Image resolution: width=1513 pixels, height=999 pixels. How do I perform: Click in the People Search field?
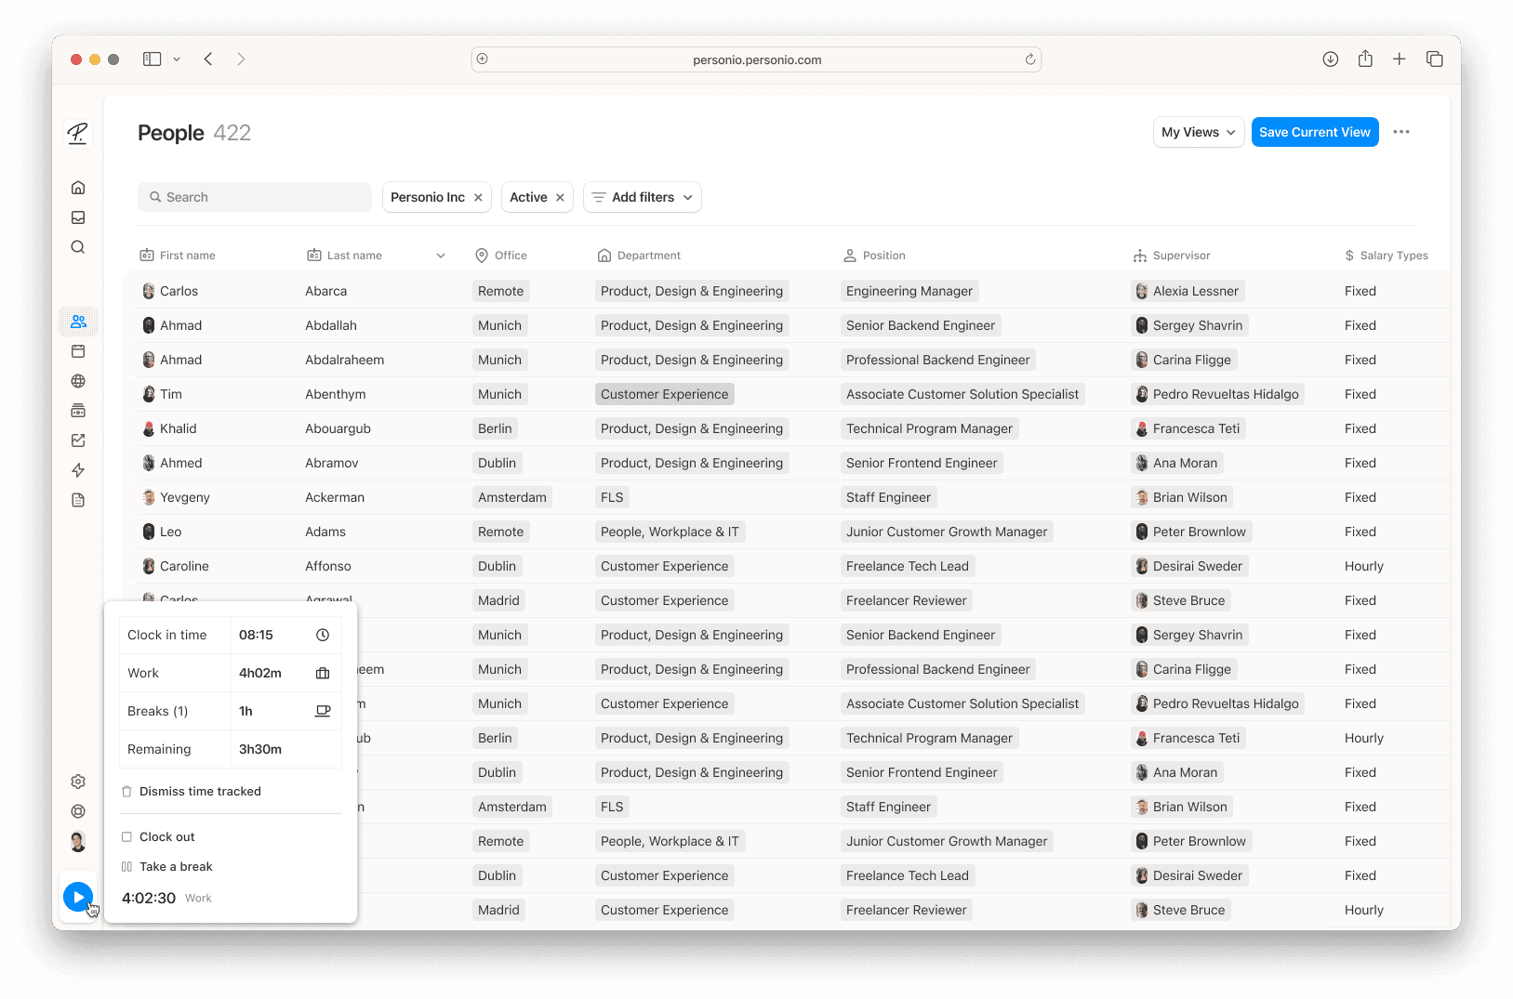255,197
